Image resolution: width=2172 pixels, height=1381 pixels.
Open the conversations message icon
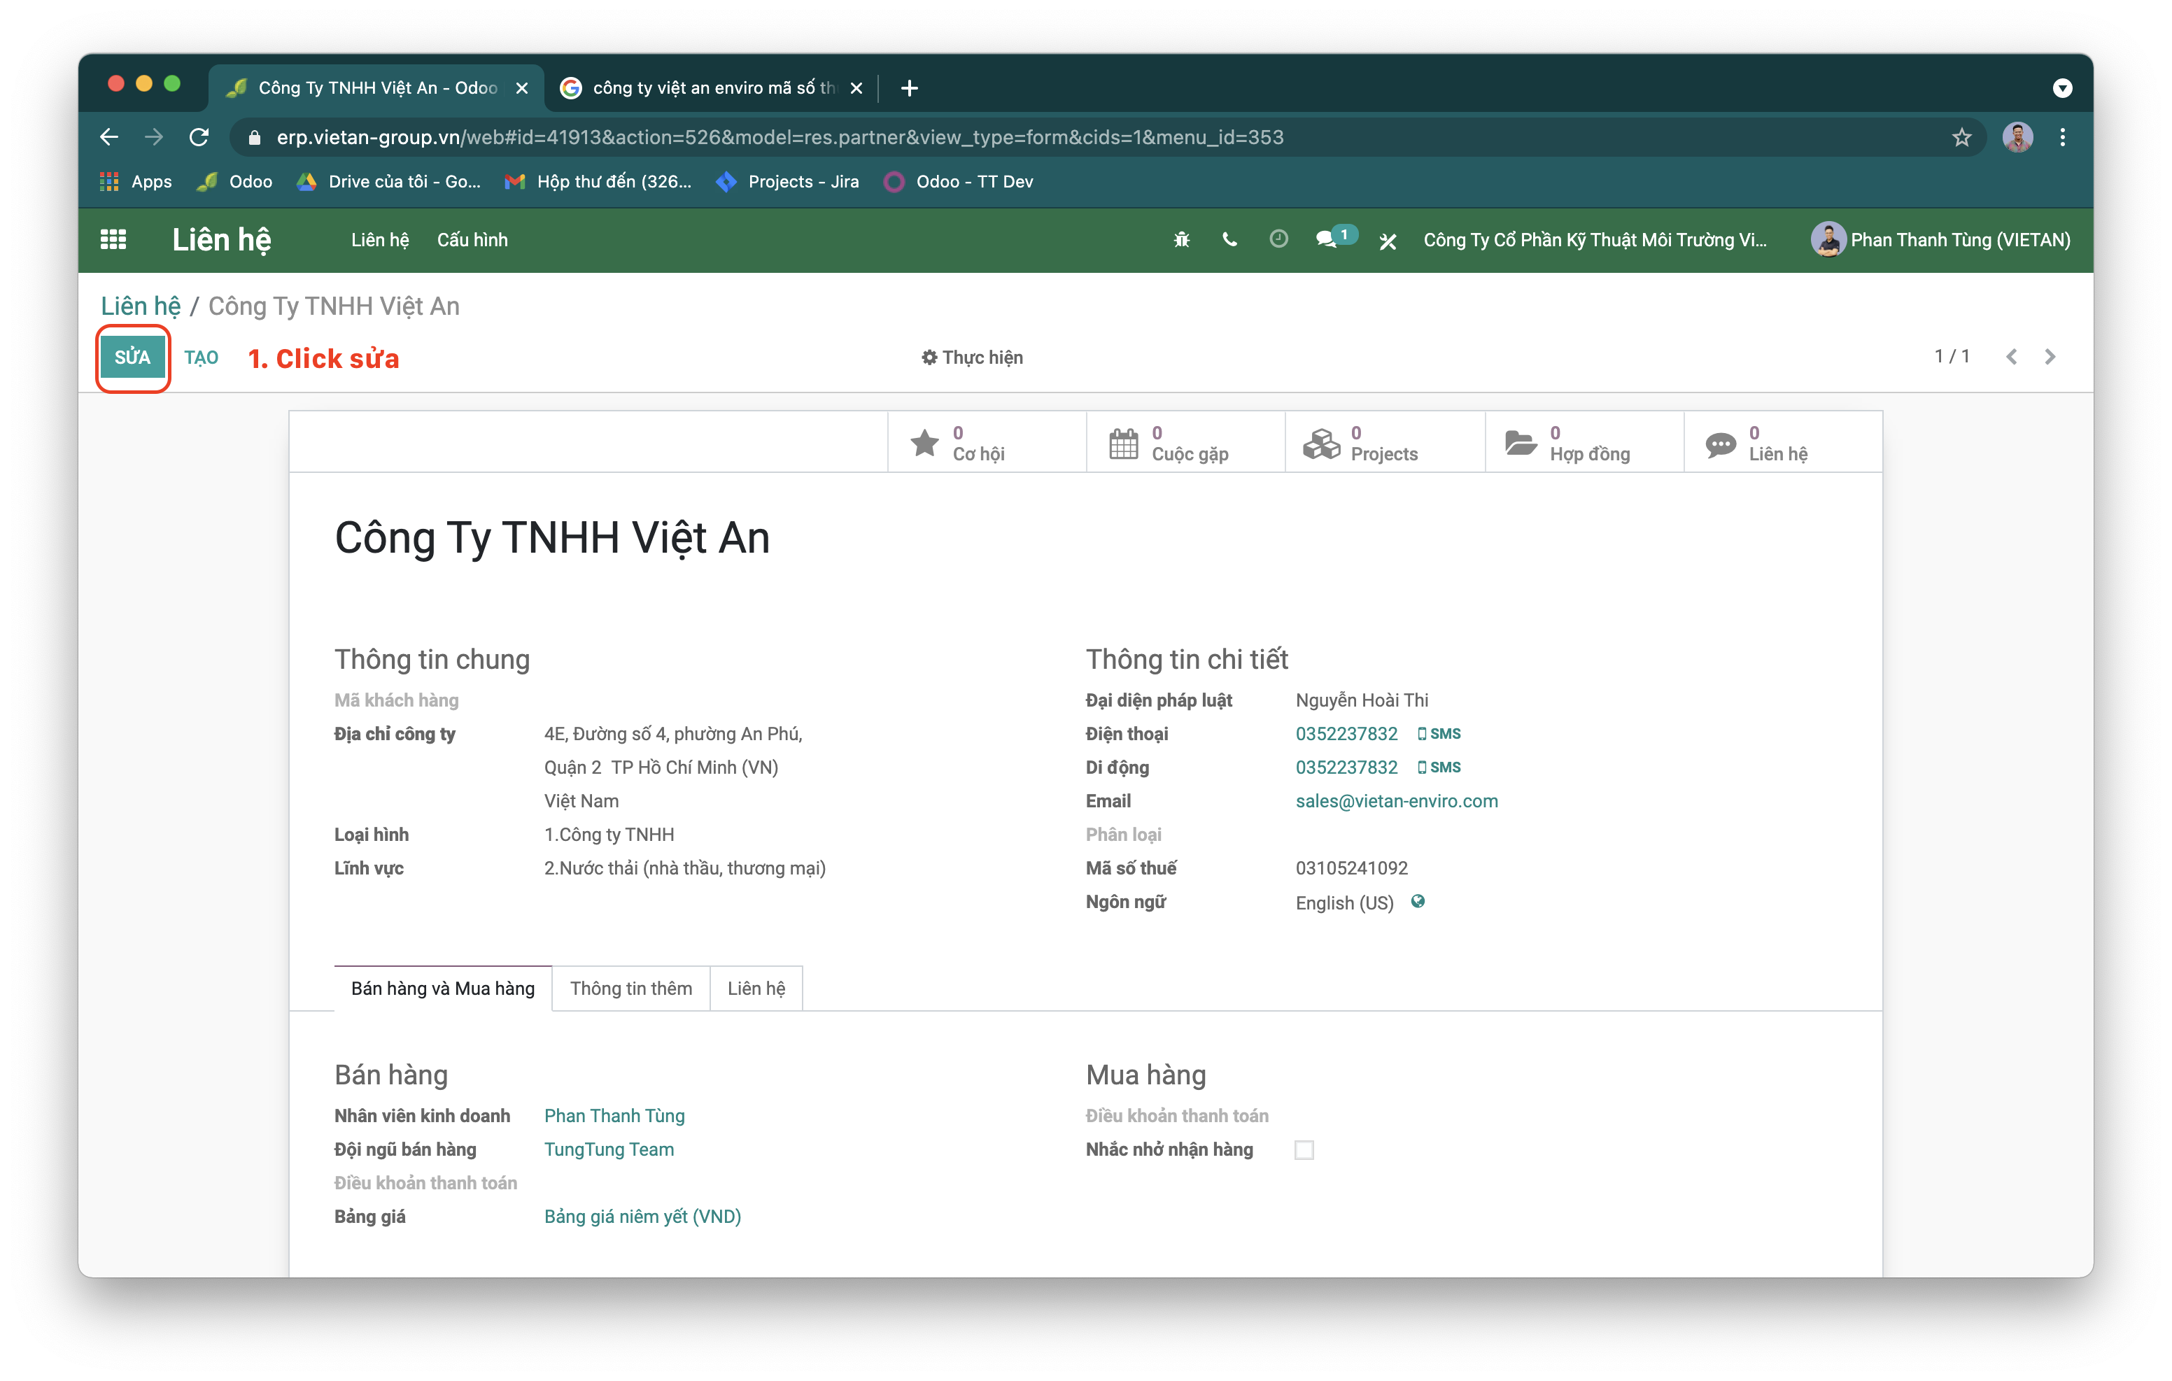point(1326,240)
